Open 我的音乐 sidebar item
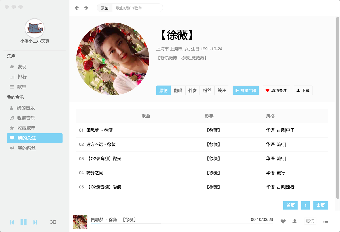This screenshot has width=340, height=232. (x=25, y=108)
